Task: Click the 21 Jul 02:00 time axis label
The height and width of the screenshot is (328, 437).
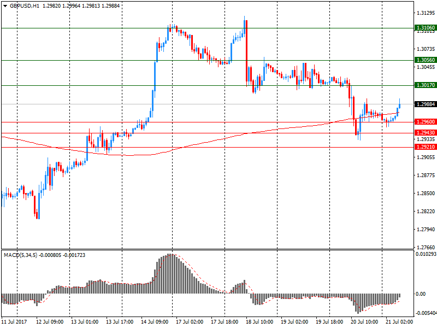Action: [399, 321]
